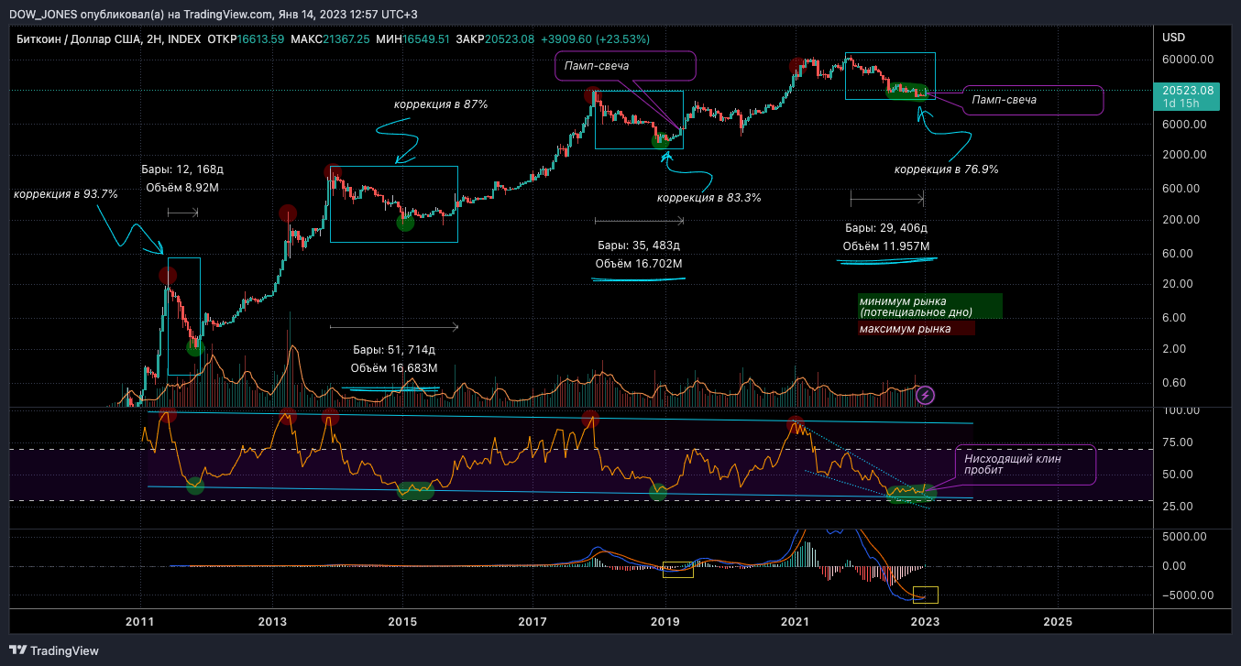This screenshot has height=666, width=1241.
Task: Click the 75.00 RSI axis label
Action: click(1177, 442)
